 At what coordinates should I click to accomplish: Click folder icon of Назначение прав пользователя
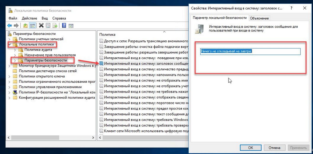pyautogui.click(x=20, y=55)
